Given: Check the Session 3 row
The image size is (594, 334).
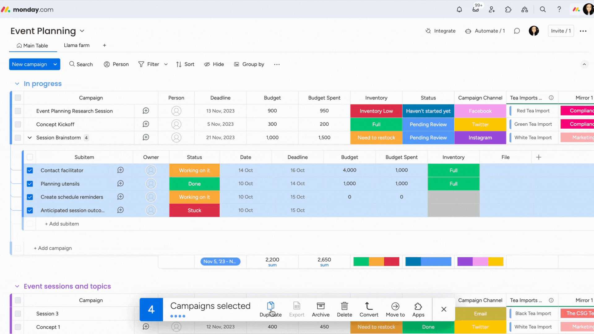Looking at the screenshot, I should [18, 314].
